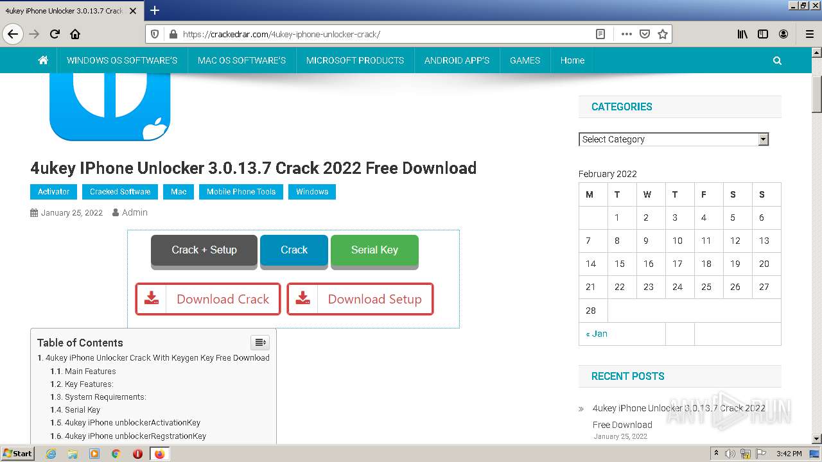The height and width of the screenshot is (462, 822).
Task: Click the blue Crack button
Action: click(294, 250)
